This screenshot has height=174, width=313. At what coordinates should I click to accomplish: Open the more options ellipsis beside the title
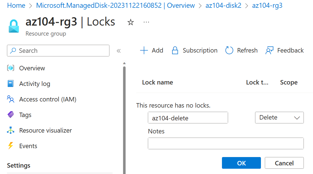pos(146,22)
